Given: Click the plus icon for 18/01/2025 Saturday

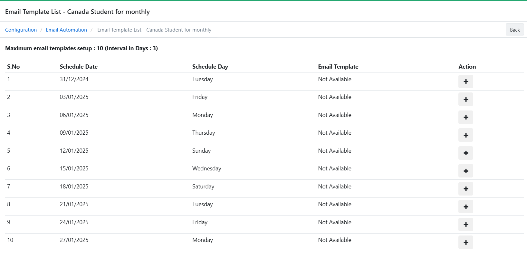Looking at the screenshot, I should click(465, 189).
